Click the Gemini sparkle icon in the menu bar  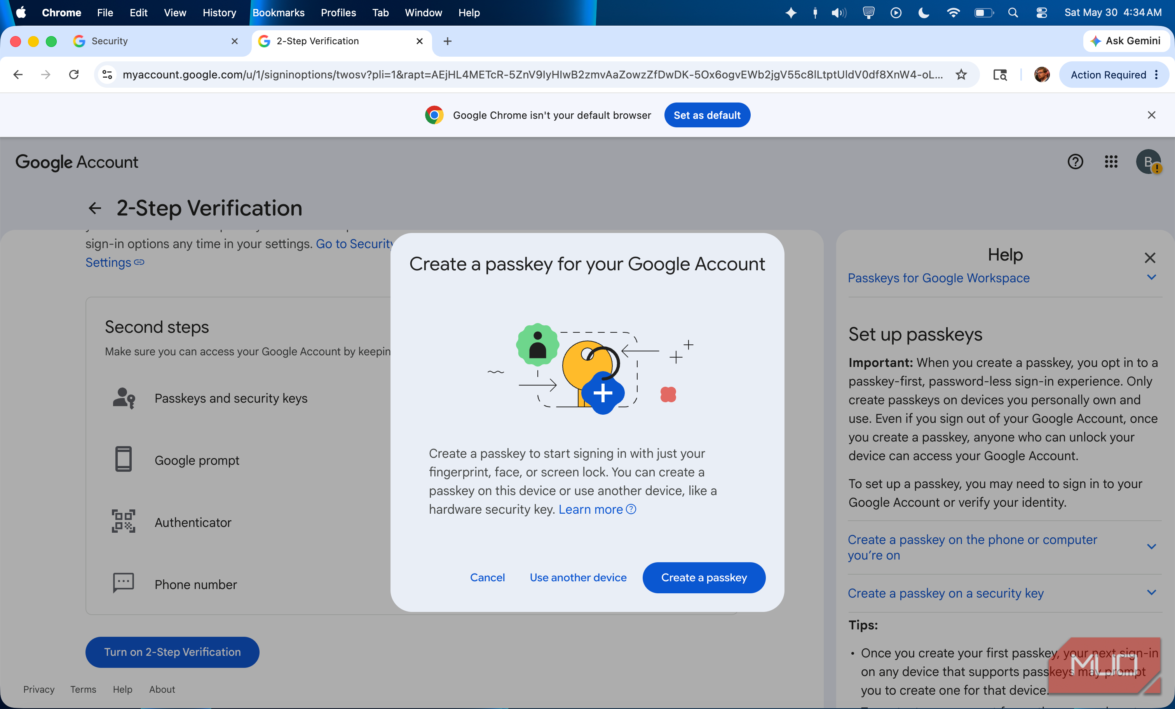(791, 12)
